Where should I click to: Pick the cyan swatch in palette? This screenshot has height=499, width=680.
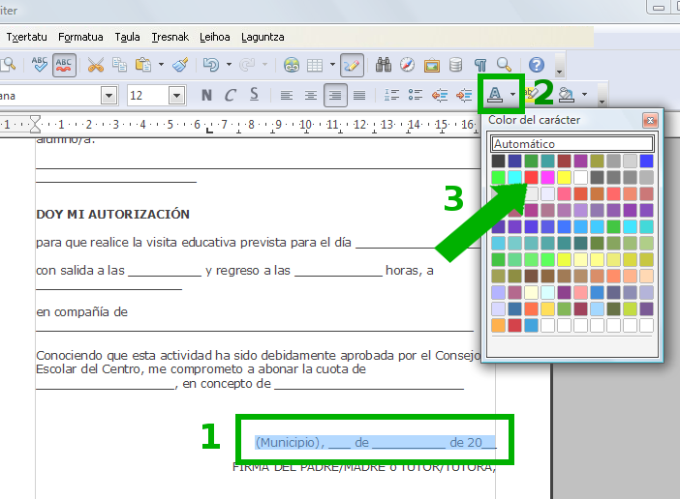pyautogui.click(x=514, y=177)
